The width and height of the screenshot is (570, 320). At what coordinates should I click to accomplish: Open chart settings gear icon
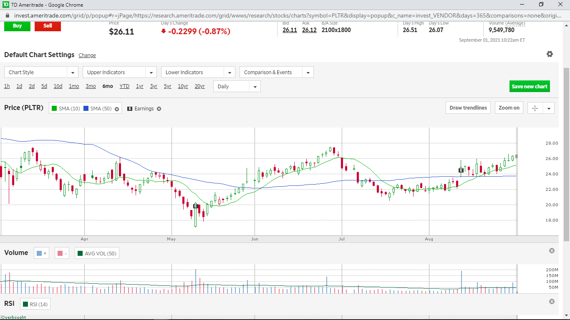[550, 54]
